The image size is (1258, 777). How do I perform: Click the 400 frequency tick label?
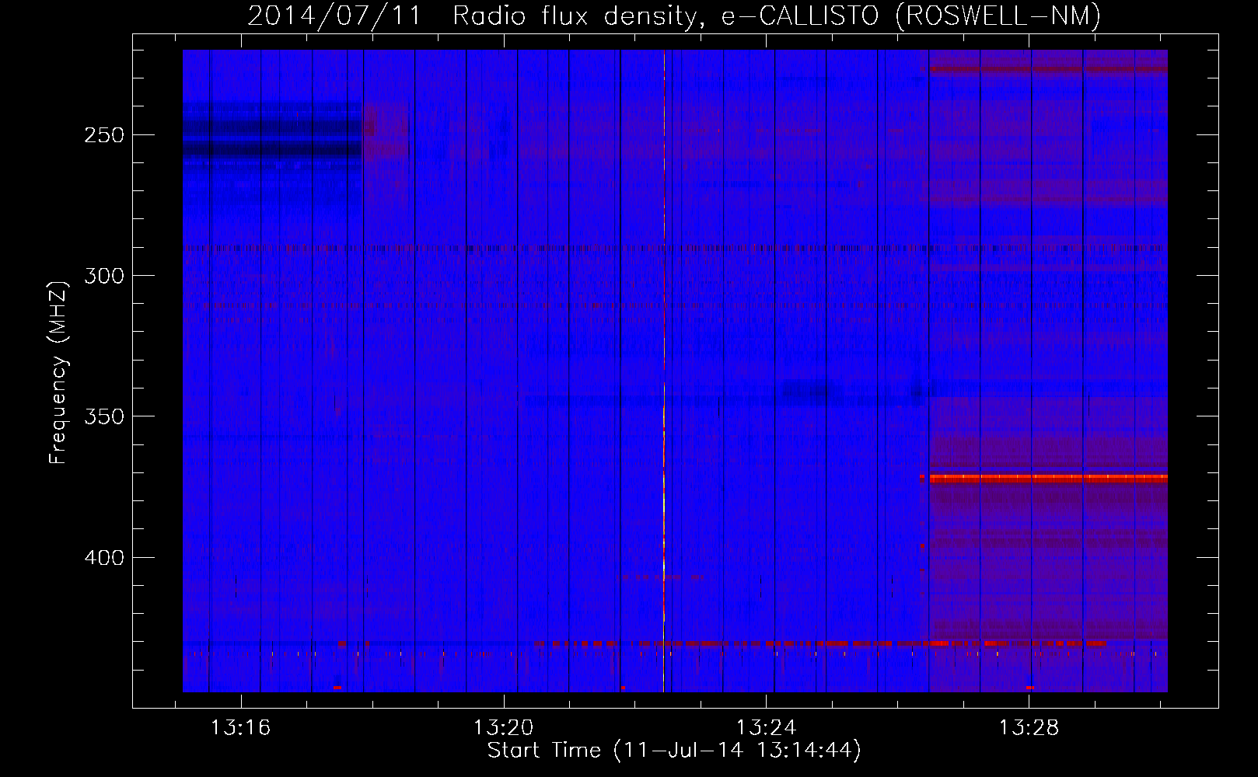[x=104, y=558]
